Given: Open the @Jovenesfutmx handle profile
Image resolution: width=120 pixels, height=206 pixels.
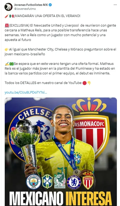Looking at the screenshot, I should point(25,9).
